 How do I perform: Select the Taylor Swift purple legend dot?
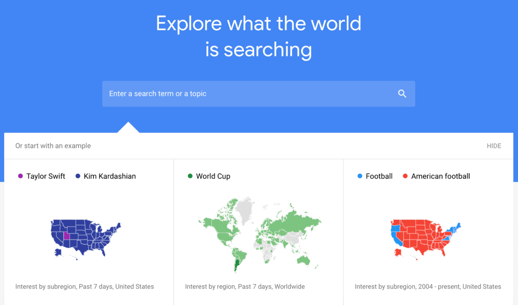click(20, 176)
